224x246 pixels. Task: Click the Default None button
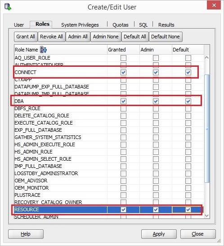click(x=166, y=37)
